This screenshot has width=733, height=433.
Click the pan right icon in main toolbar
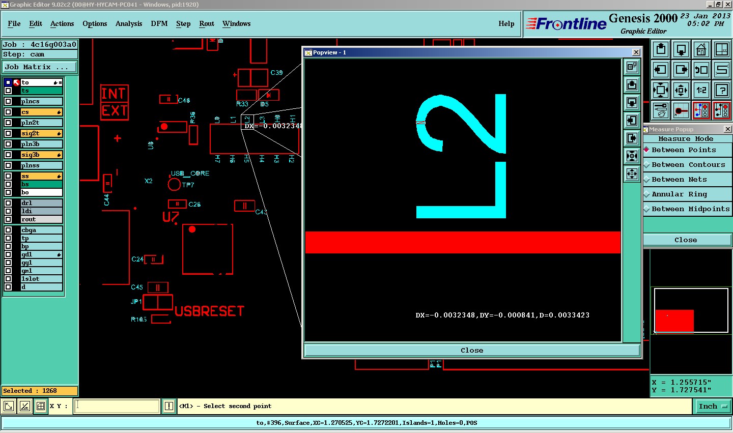681,70
